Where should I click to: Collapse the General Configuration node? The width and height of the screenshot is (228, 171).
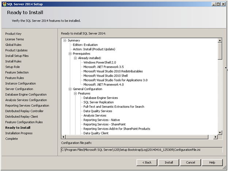click(70, 89)
